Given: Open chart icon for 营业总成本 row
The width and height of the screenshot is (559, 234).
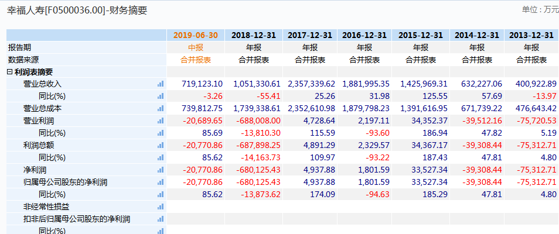Looking at the screenshot, I should (x=160, y=108).
